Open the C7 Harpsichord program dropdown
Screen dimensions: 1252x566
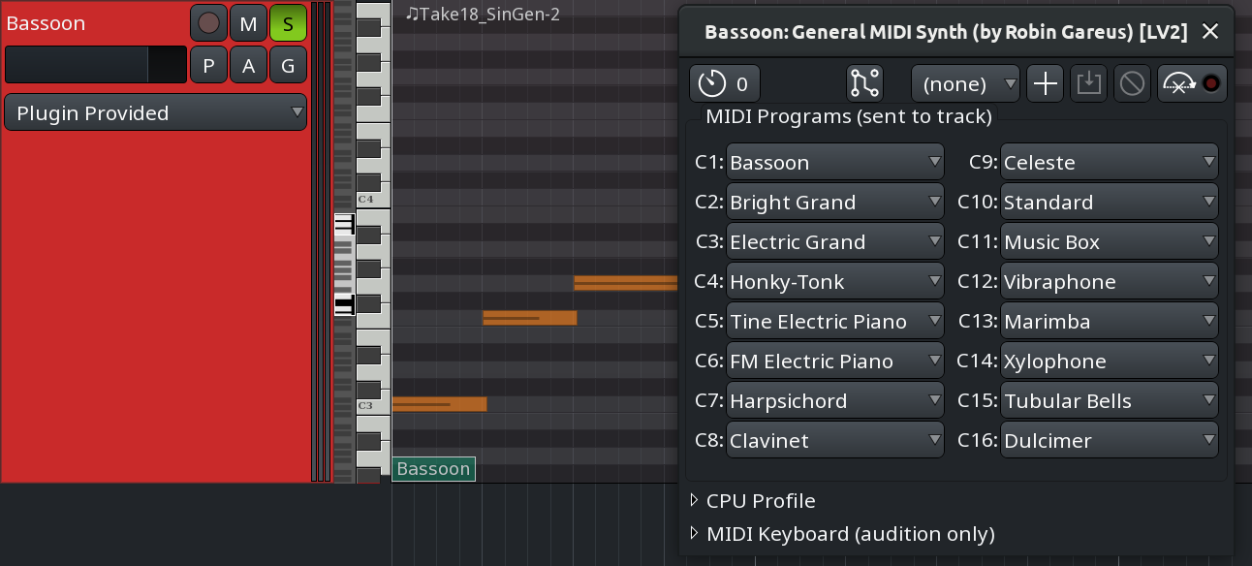[x=835, y=400]
